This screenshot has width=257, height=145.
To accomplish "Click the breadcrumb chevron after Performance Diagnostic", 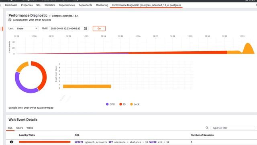I will [50, 16].
